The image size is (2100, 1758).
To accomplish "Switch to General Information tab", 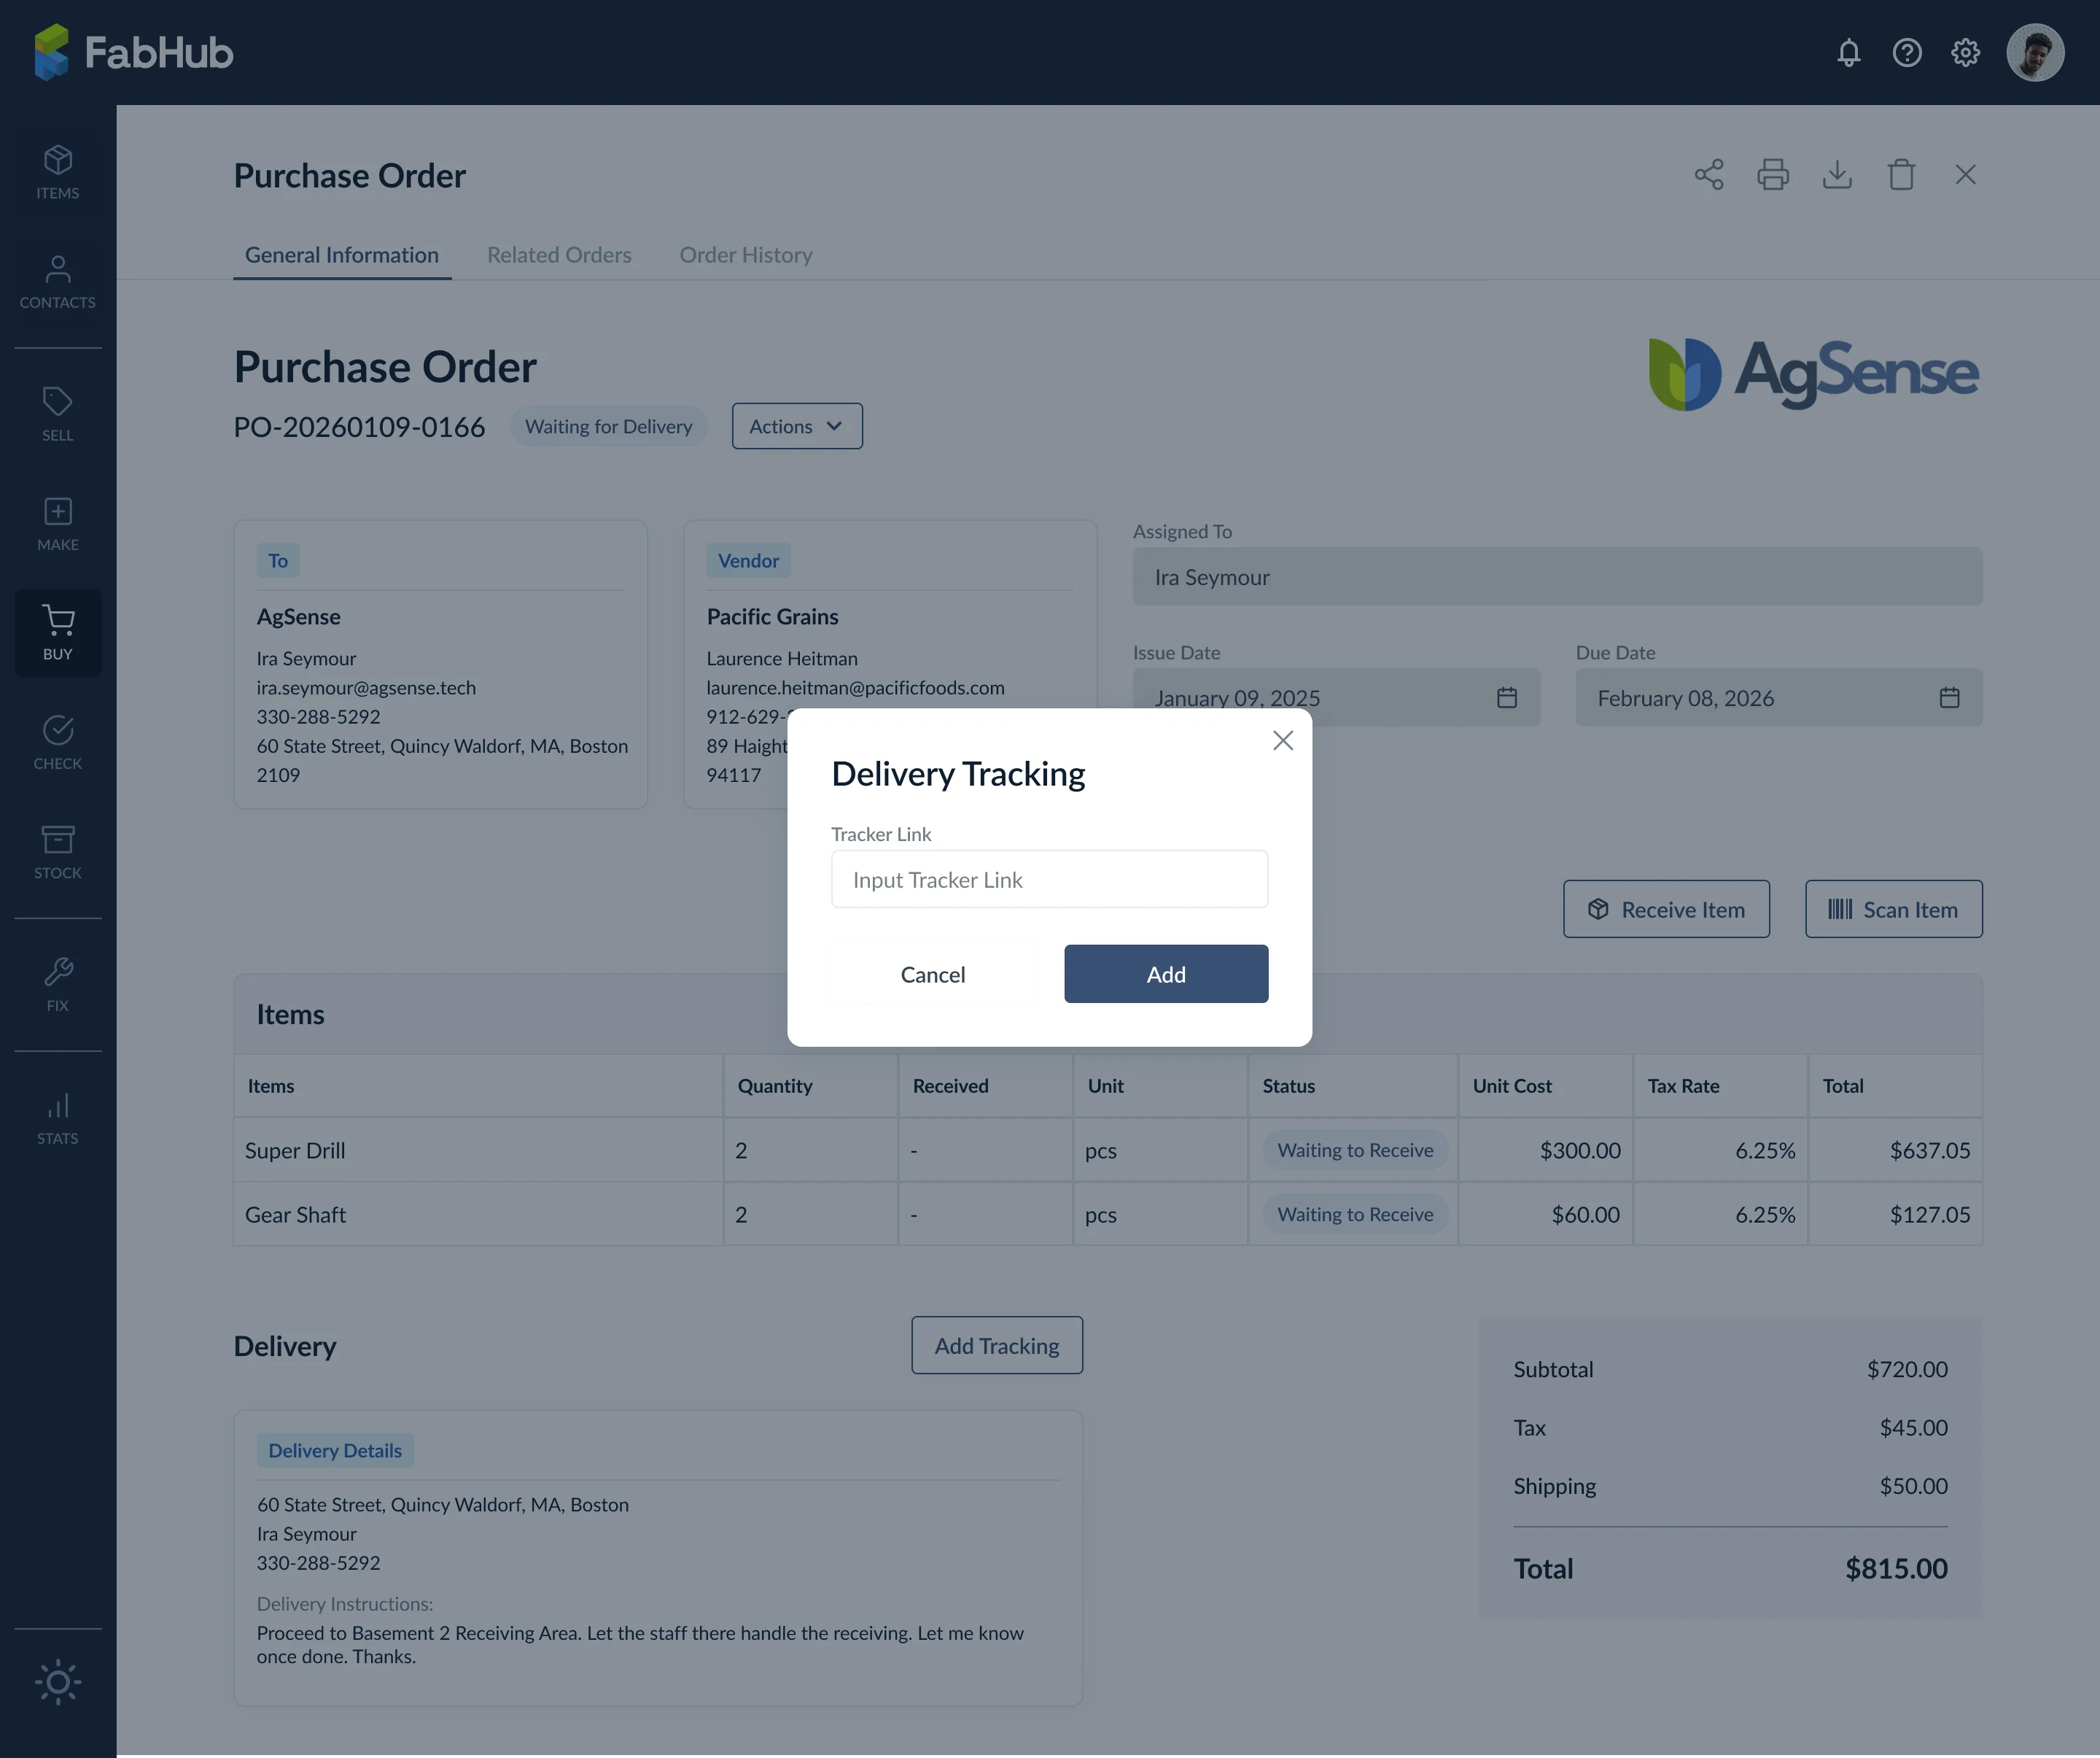I will (x=342, y=255).
